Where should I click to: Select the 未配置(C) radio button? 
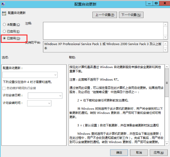4,25
